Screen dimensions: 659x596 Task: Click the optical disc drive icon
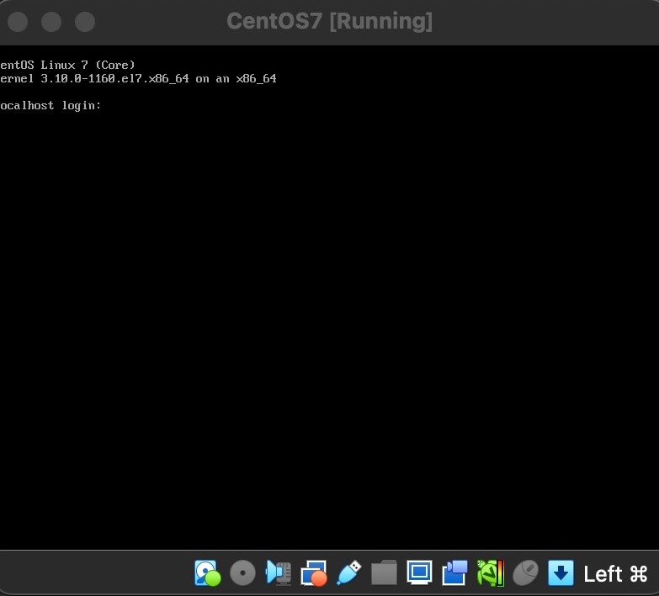pyautogui.click(x=243, y=573)
